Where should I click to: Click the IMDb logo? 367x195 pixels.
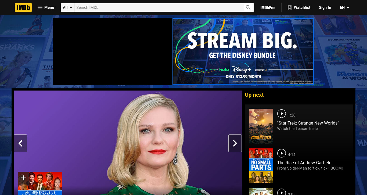click(23, 7)
